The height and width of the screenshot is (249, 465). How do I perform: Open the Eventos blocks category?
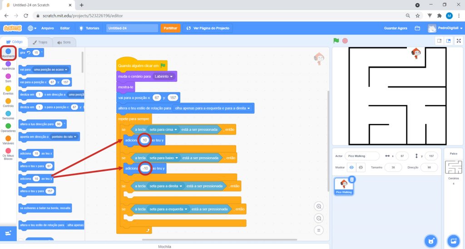pos(8,90)
